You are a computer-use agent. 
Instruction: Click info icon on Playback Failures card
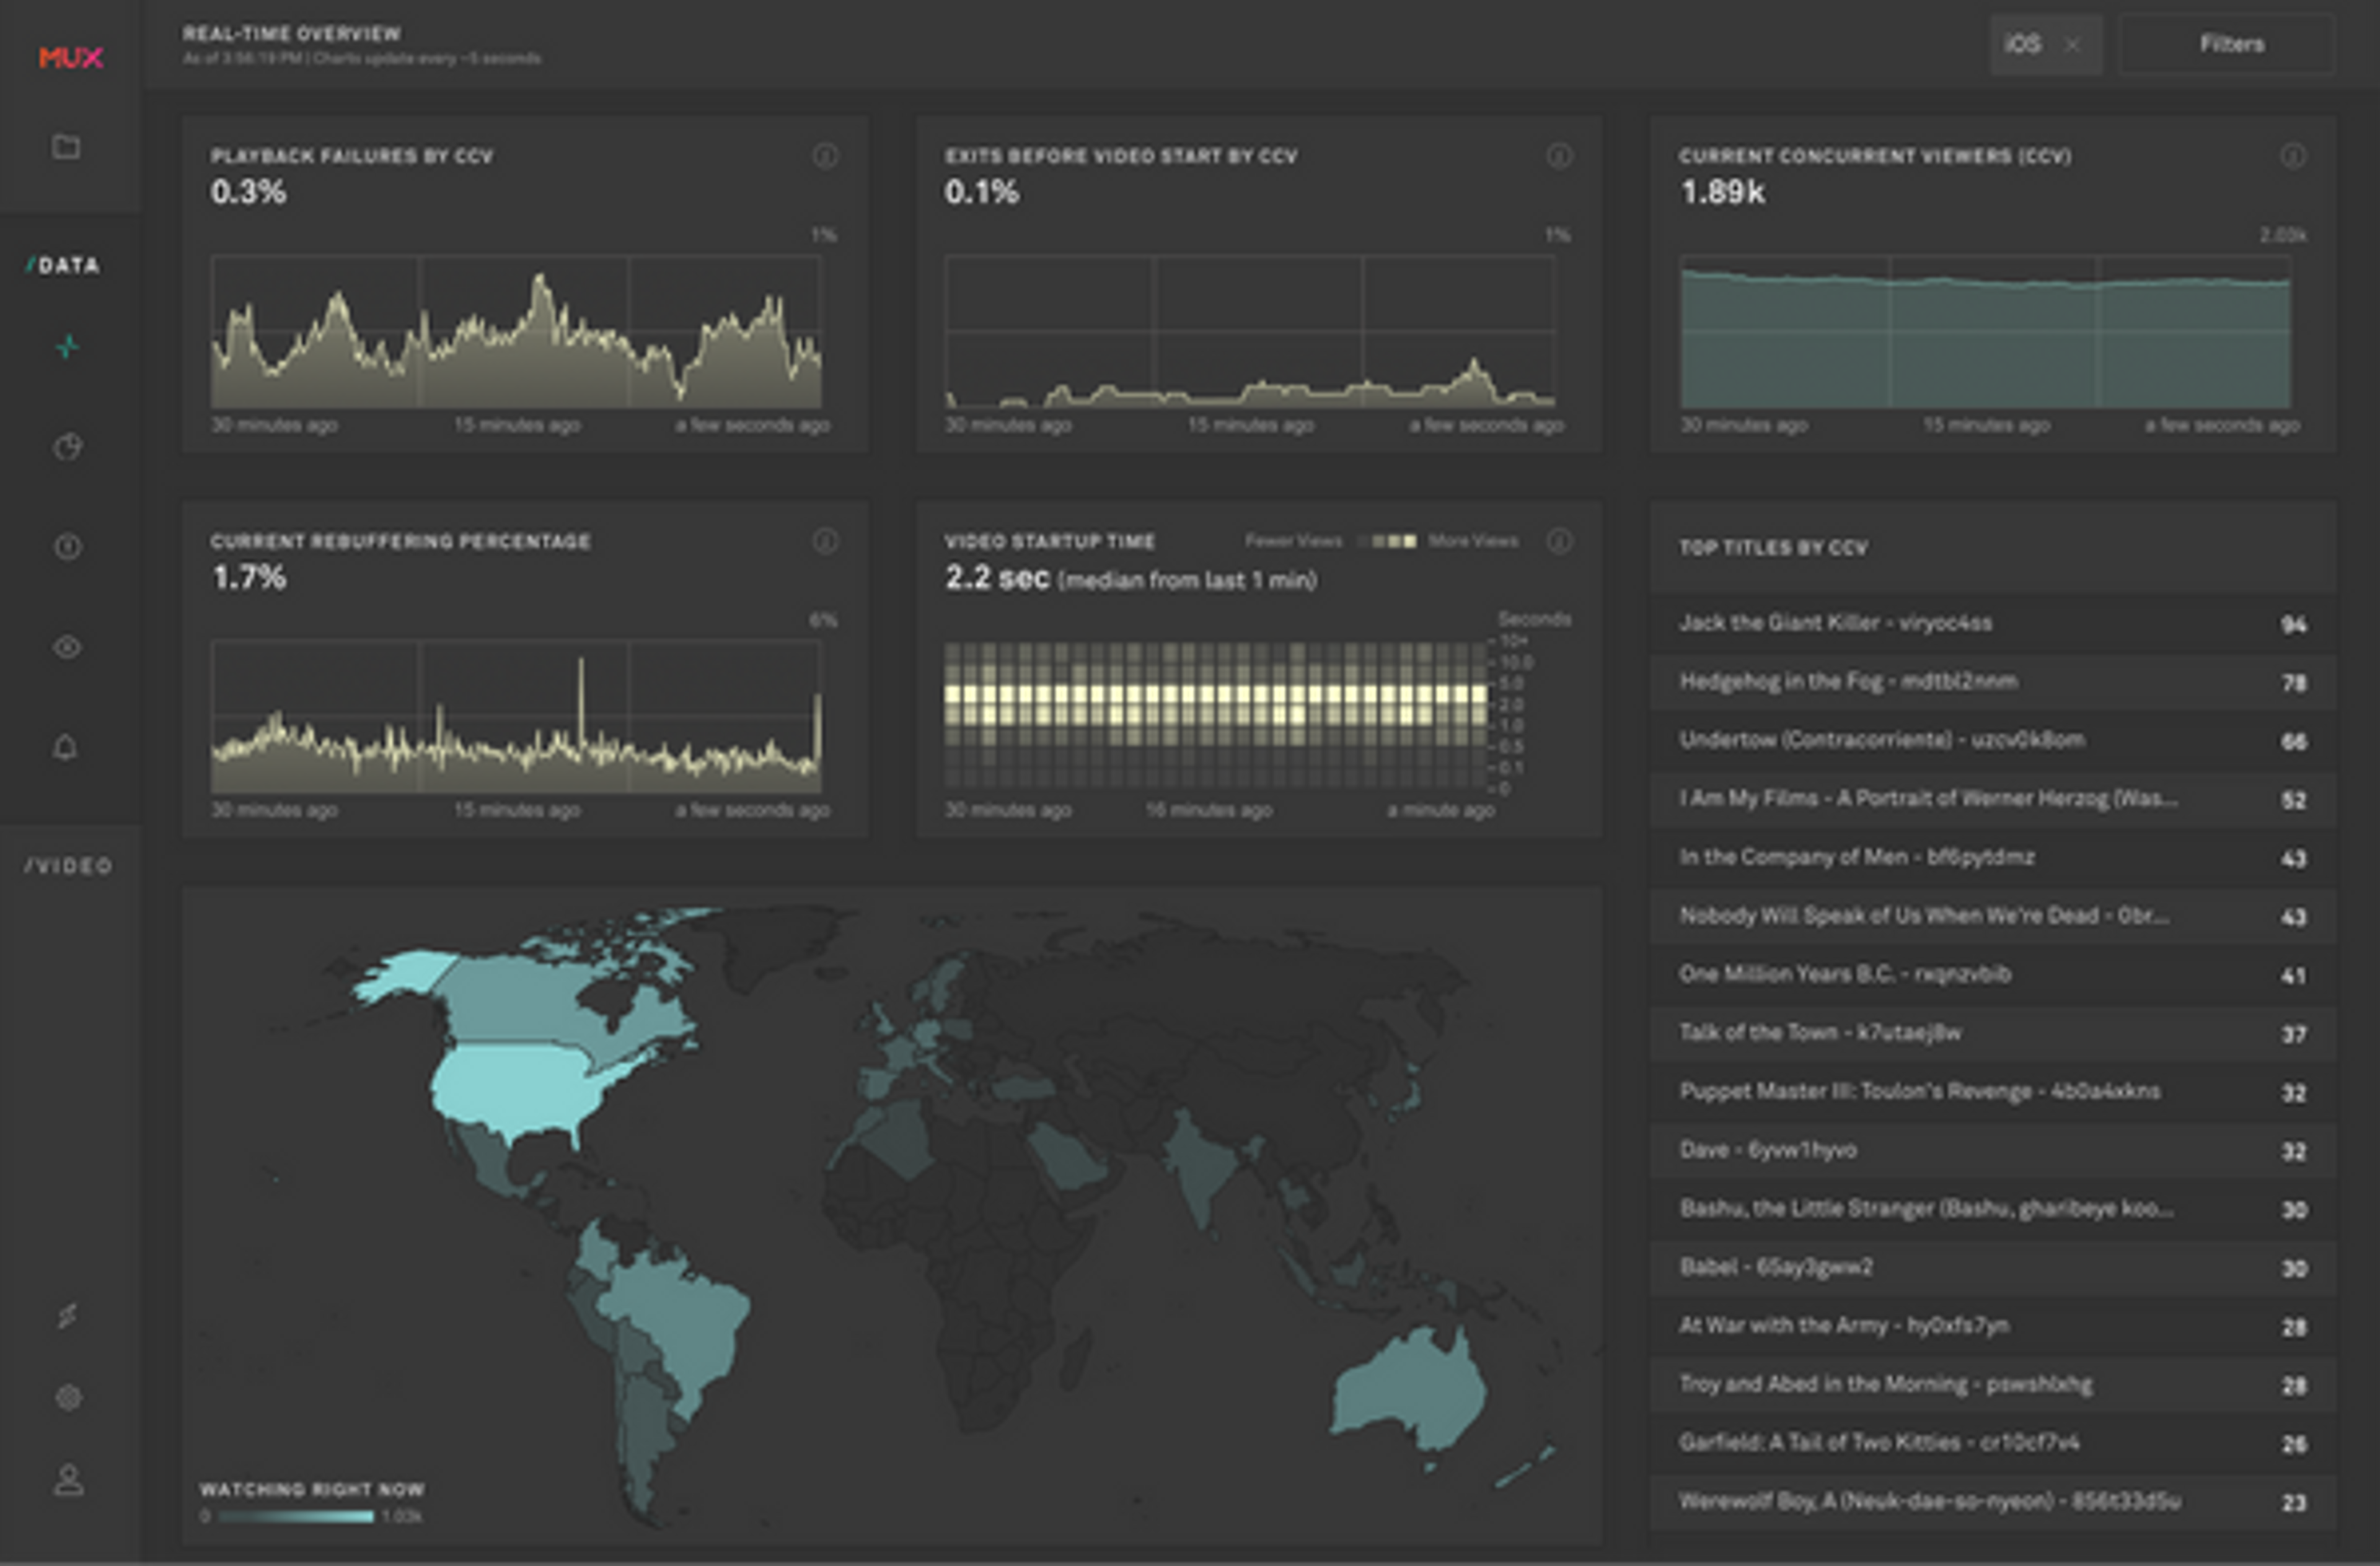(825, 156)
